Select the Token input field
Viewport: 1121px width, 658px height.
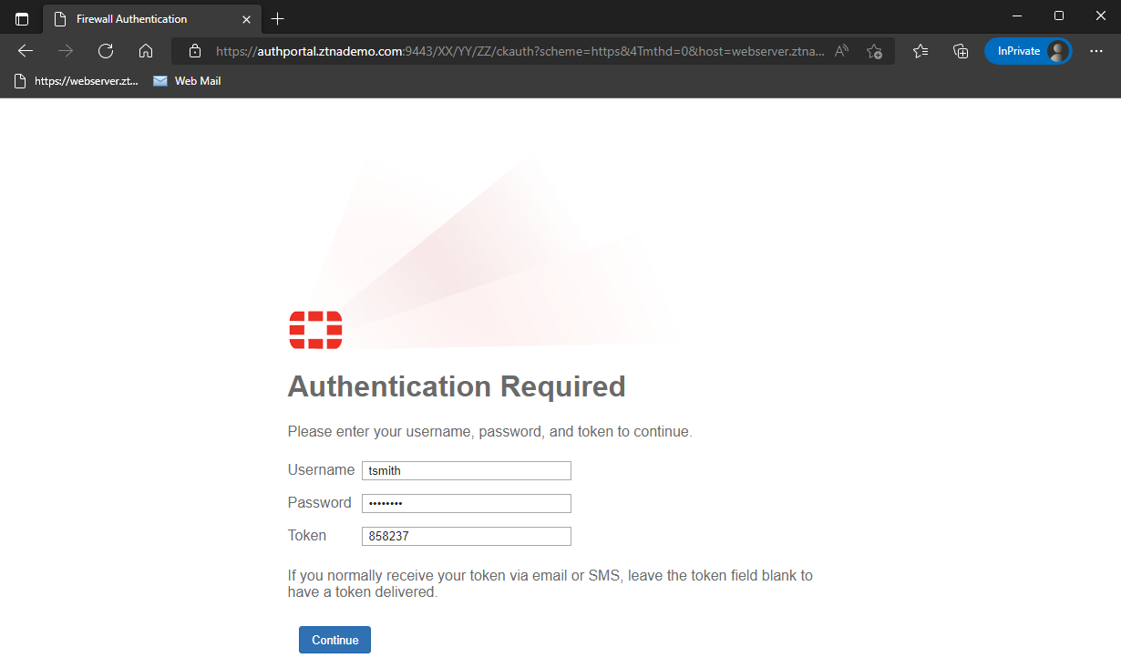click(x=467, y=536)
